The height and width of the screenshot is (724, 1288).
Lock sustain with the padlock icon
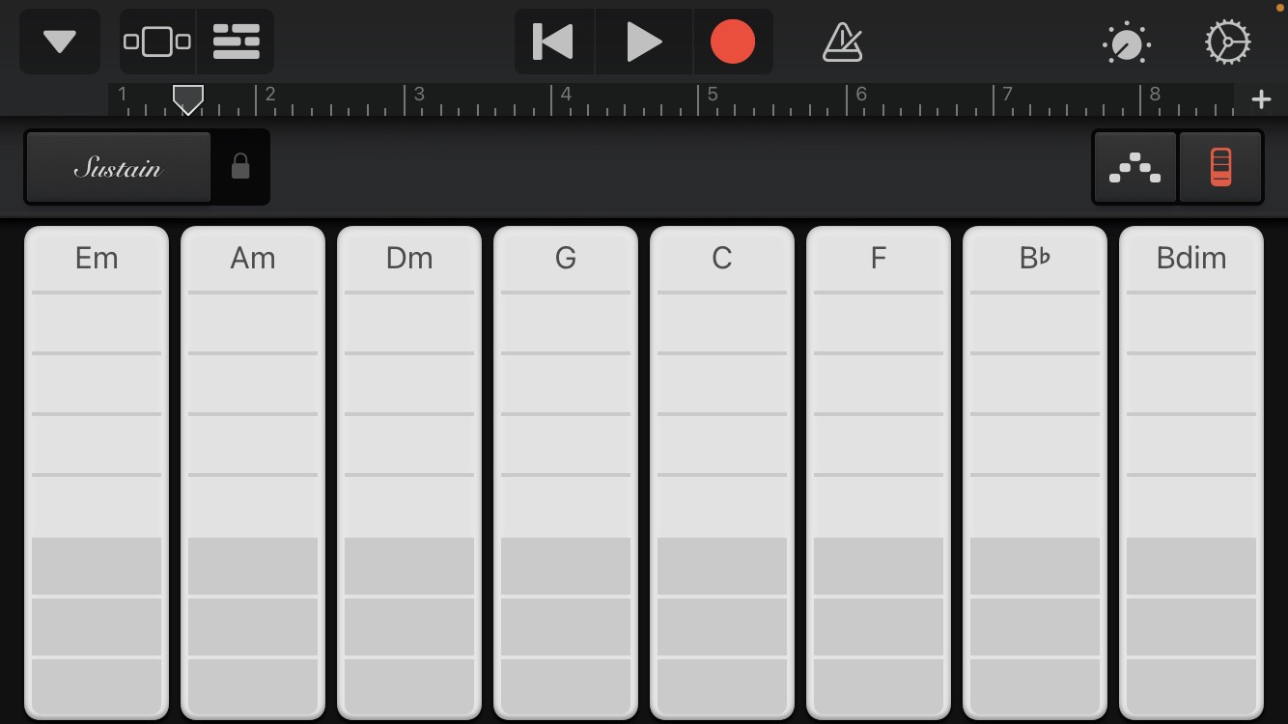point(240,168)
